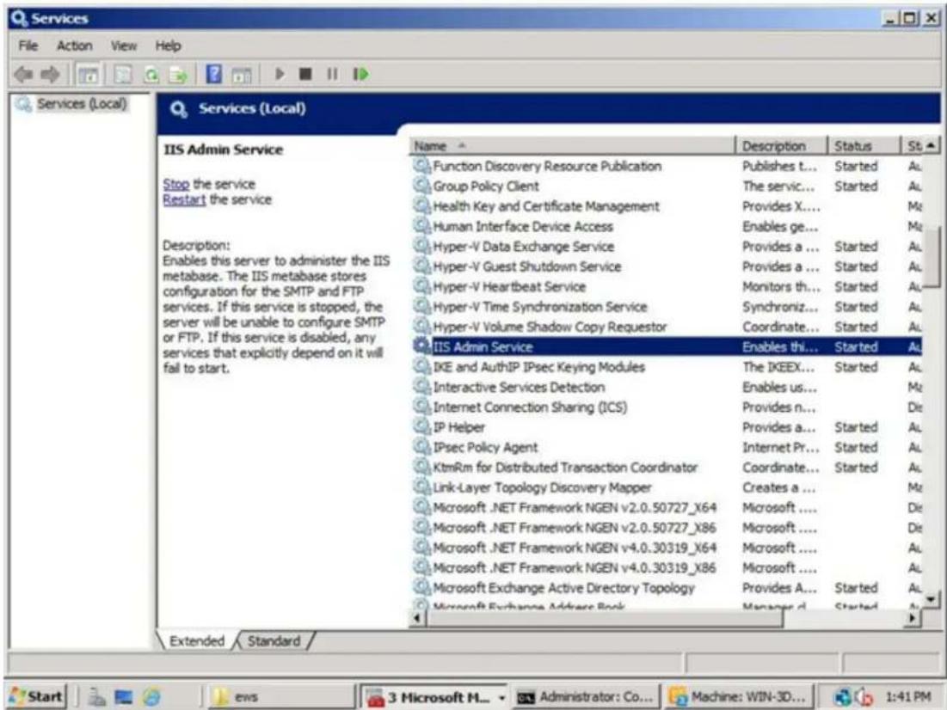Open the Action menu
This screenshot has width=947, height=710.
(x=74, y=46)
